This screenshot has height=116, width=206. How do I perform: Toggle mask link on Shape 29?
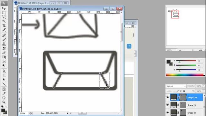[x=178, y=105]
